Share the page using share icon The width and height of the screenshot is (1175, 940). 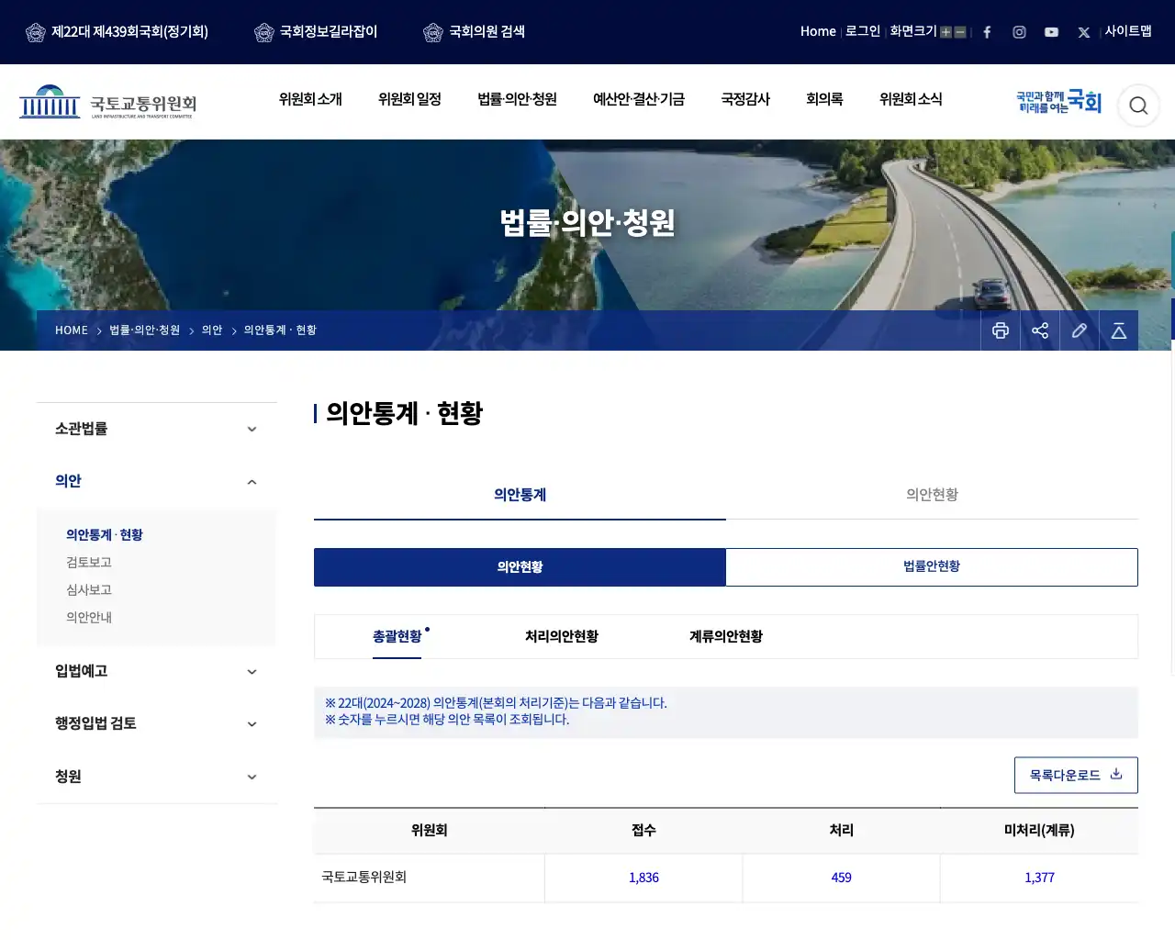[x=1040, y=330]
